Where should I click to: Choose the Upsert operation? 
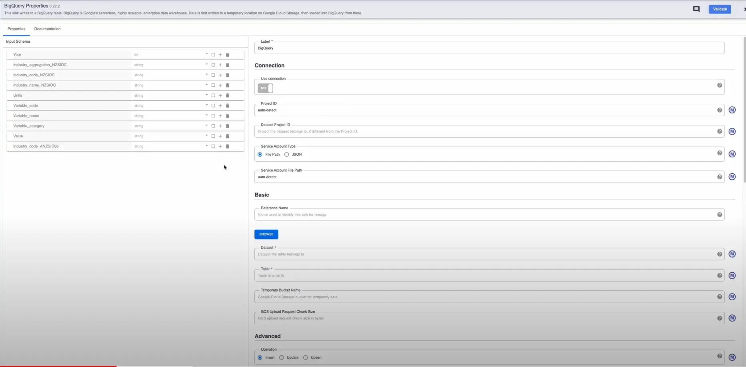point(306,358)
